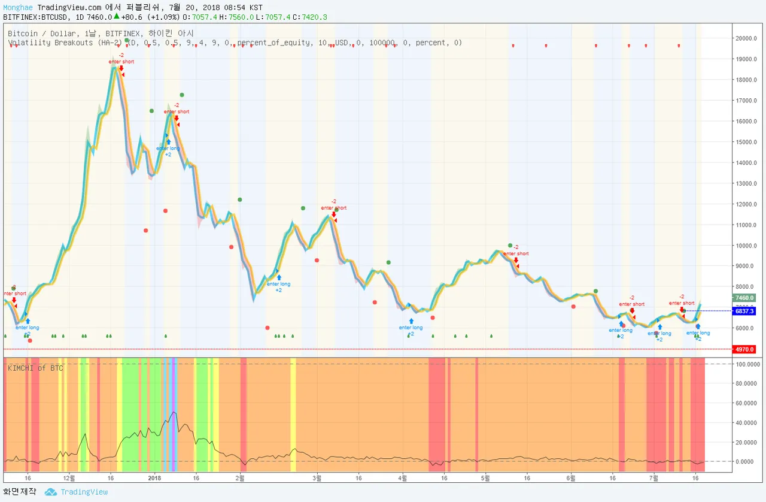Click the 100.0000 axis label in KIMCHI pane

[x=747, y=364]
